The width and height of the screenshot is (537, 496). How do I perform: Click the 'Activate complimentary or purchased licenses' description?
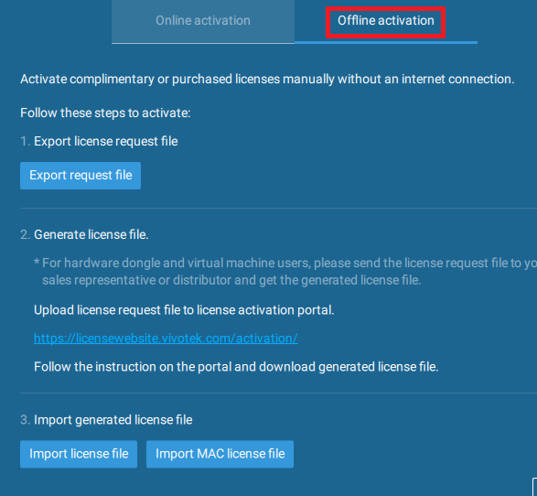click(x=267, y=79)
